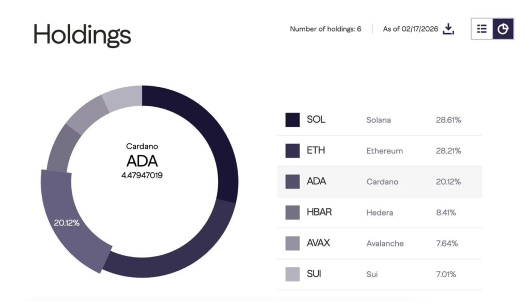Screen dimensions: 529x307
Task: Click the As of 02/17/2026 date text
Action: (411, 30)
